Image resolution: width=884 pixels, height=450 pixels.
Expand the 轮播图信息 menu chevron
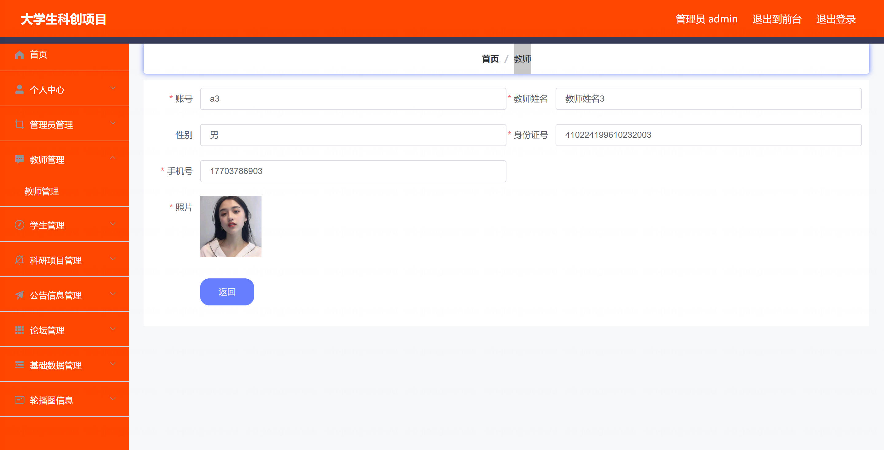coord(113,399)
